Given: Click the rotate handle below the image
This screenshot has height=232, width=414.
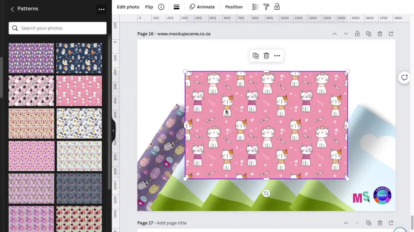Looking at the screenshot, I should [x=266, y=193].
